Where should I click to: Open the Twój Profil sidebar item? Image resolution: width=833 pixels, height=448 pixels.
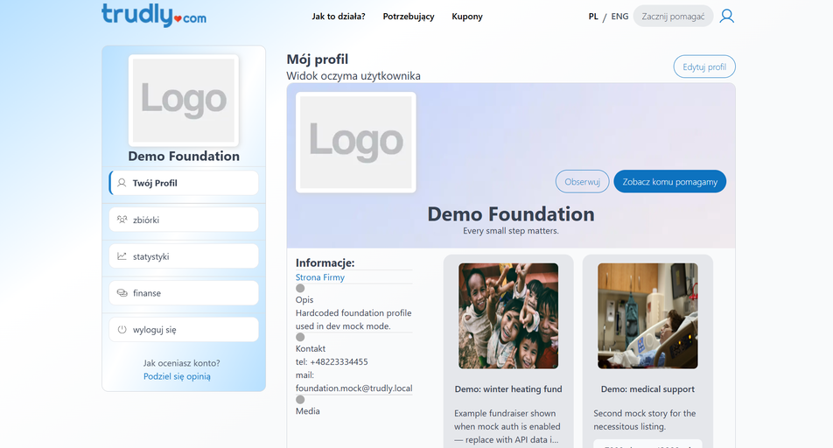click(x=184, y=183)
